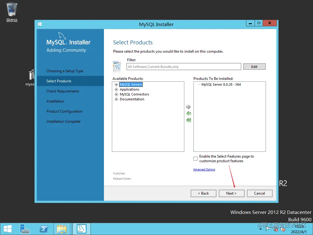Minimize the MySQL Installer window
313x235 pixels.
click(250, 23)
